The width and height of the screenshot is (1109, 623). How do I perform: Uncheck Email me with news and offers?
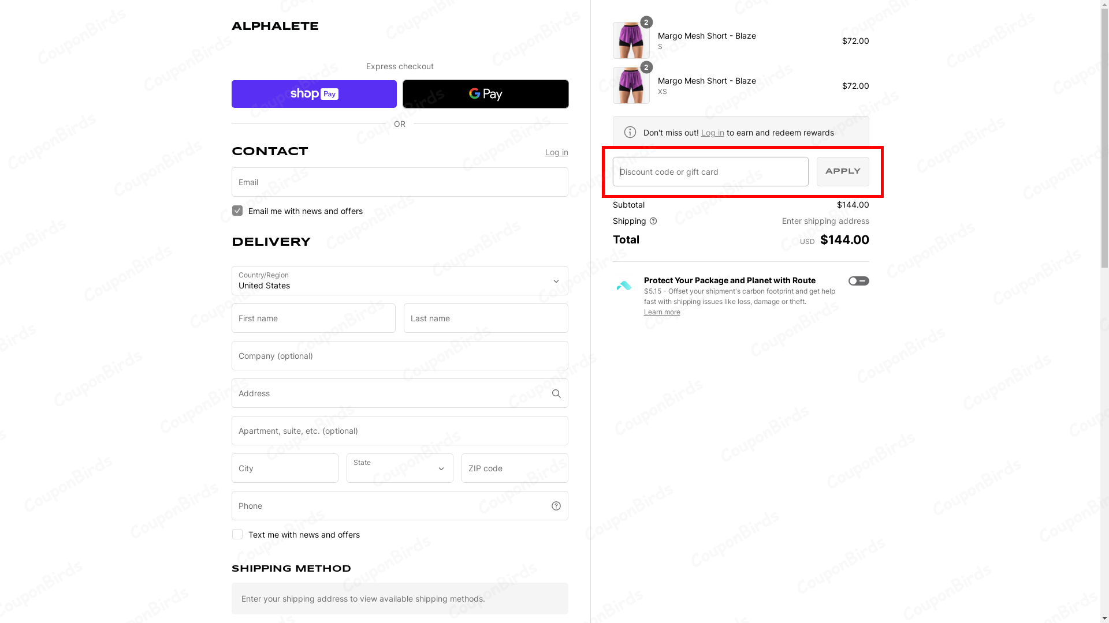(x=237, y=211)
